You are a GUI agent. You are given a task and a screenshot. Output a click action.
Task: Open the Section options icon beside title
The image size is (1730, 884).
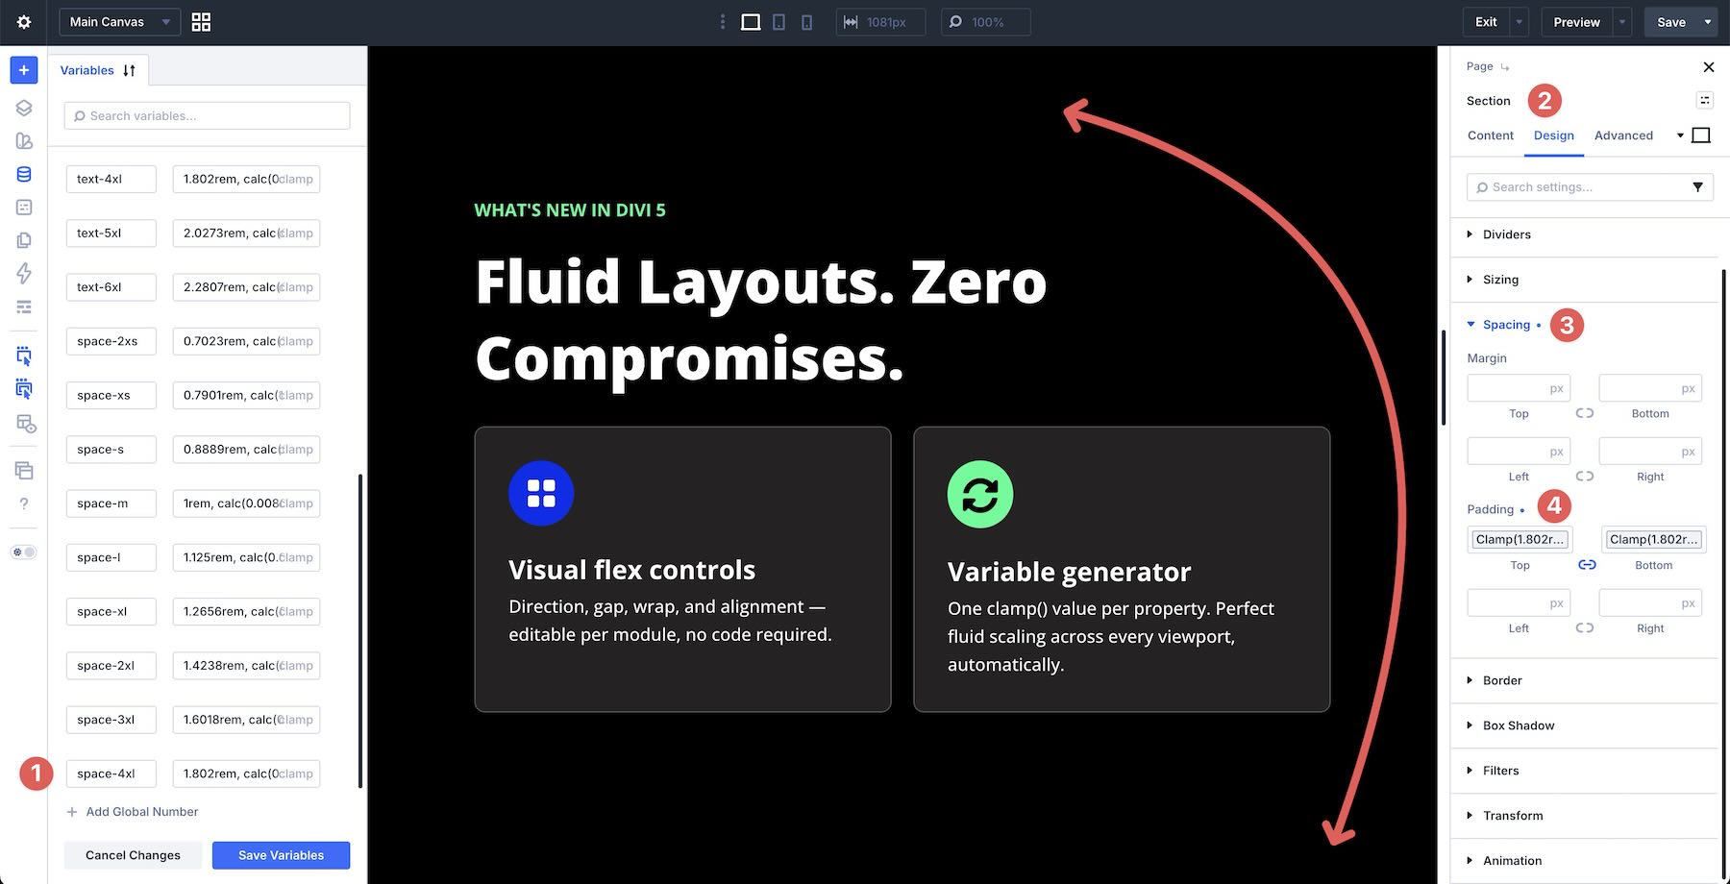point(1704,100)
